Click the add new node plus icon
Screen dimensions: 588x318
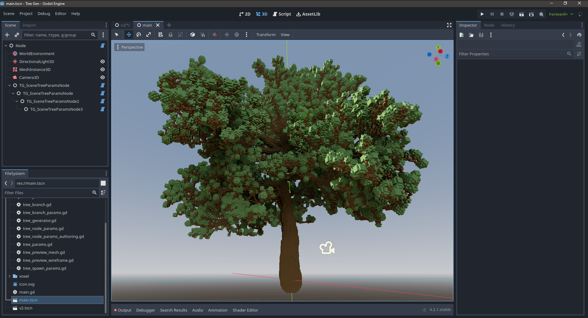tap(7, 35)
